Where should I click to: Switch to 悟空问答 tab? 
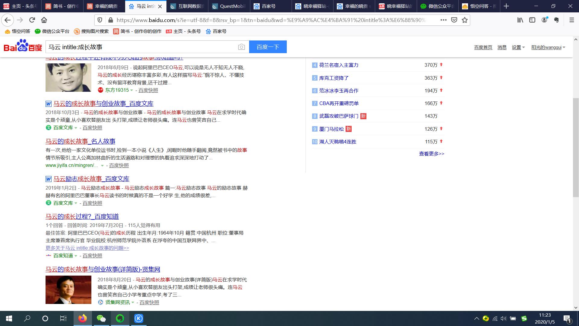click(479, 6)
